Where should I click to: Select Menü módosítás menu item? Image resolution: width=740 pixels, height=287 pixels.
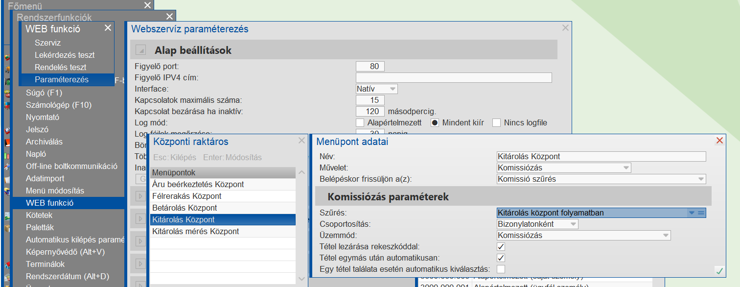(x=55, y=191)
